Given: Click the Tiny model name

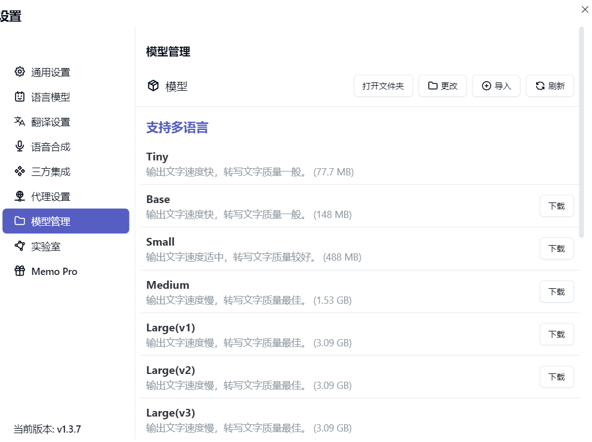Looking at the screenshot, I should pos(157,157).
